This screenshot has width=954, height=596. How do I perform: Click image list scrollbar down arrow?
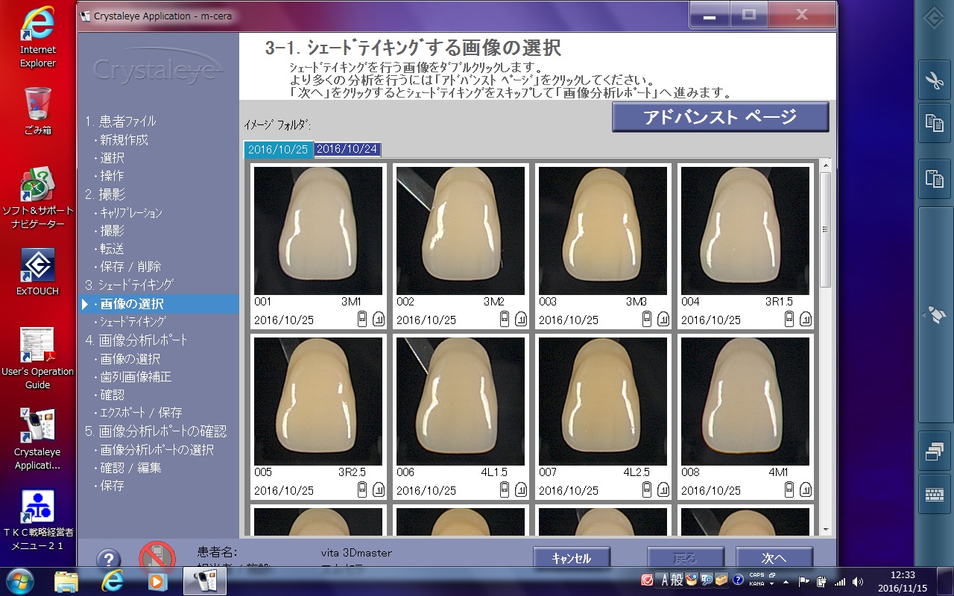point(825,530)
